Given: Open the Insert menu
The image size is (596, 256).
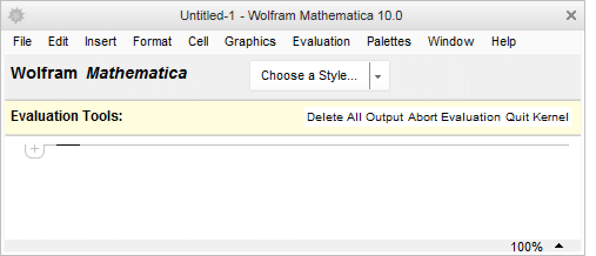Looking at the screenshot, I should 101,42.
